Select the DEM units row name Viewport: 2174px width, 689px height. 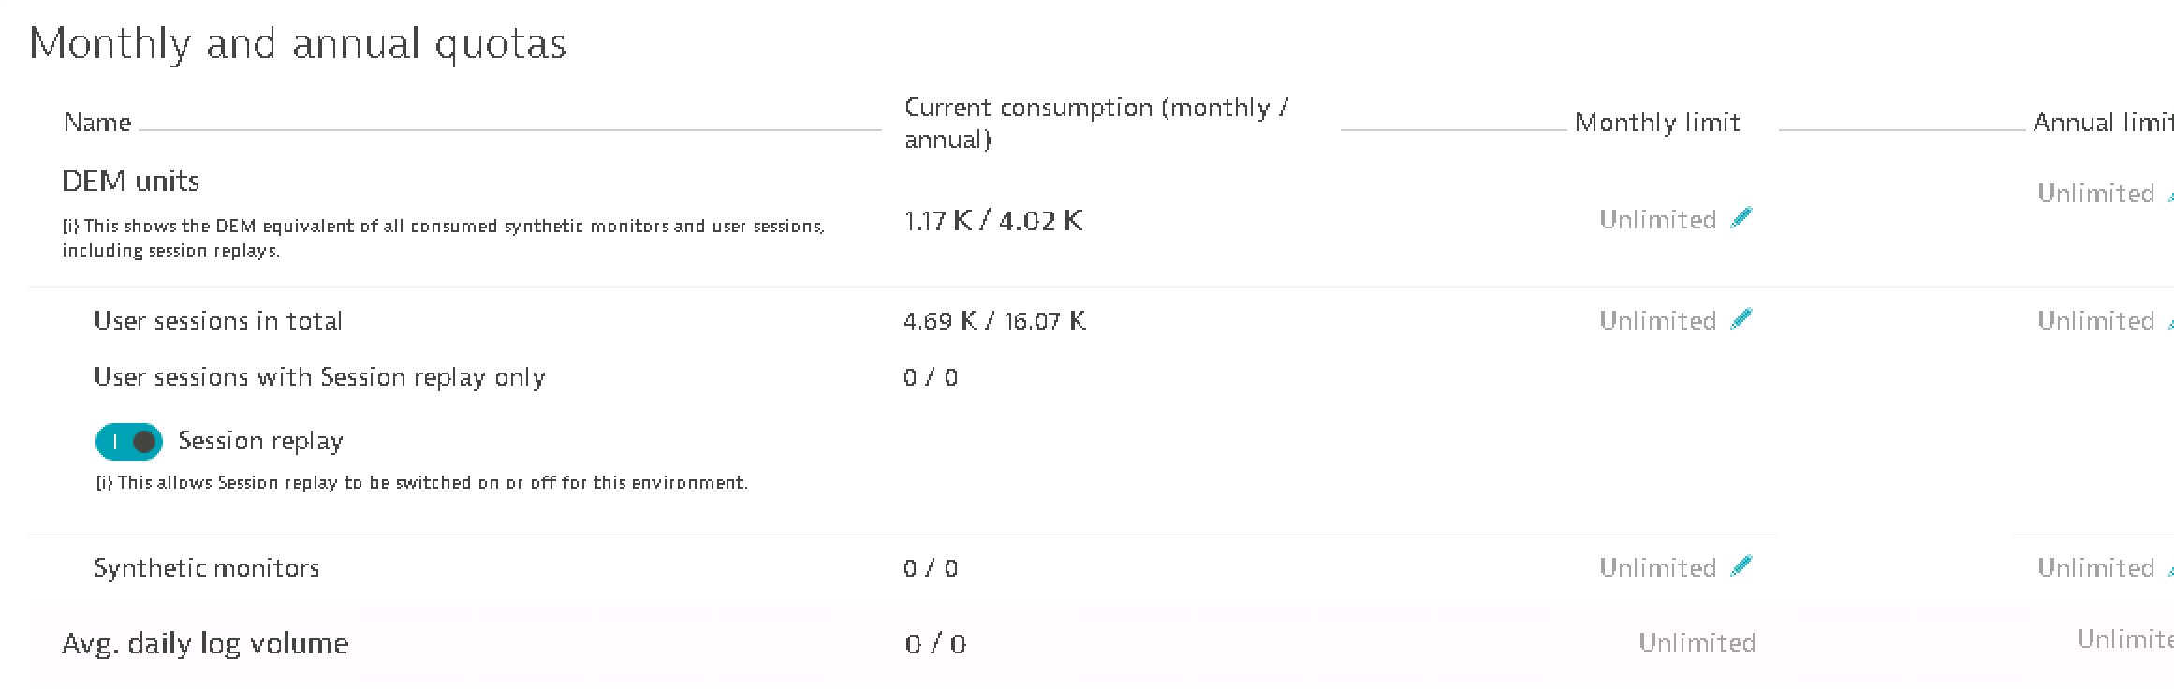pyautogui.click(x=131, y=182)
